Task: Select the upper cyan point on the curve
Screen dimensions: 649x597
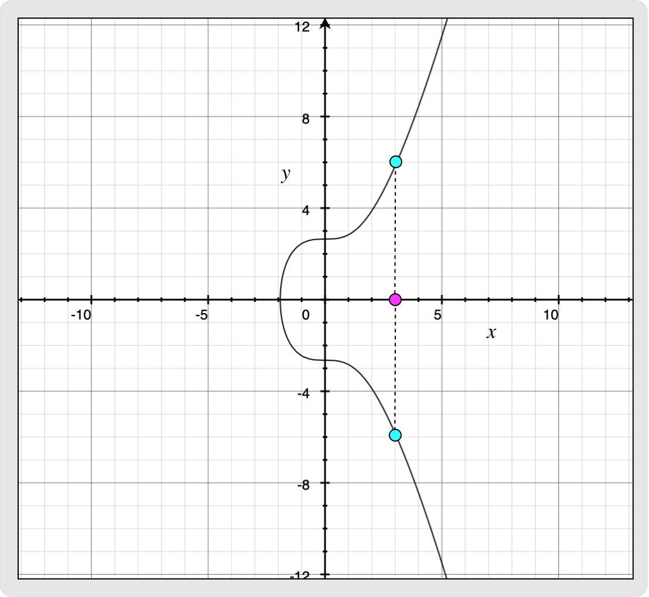Action: click(395, 162)
